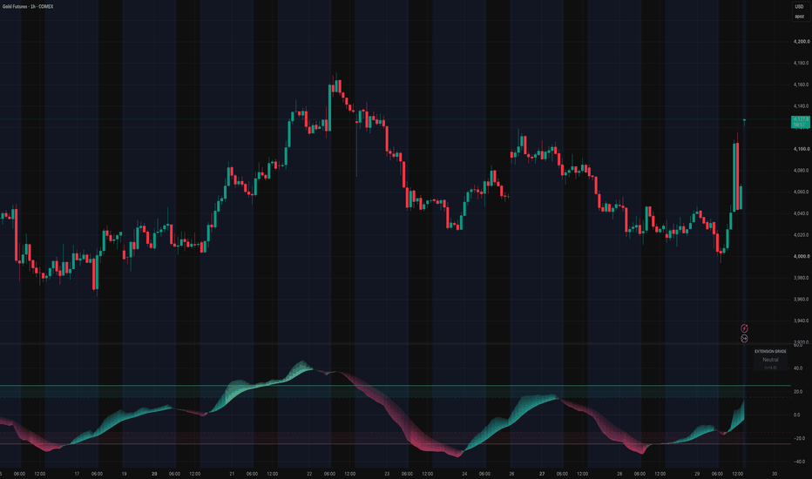The width and height of the screenshot is (812, 479).
Task: Click the tall red candle on the 29th
Action: pyautogui.click(x=736, y=176)
